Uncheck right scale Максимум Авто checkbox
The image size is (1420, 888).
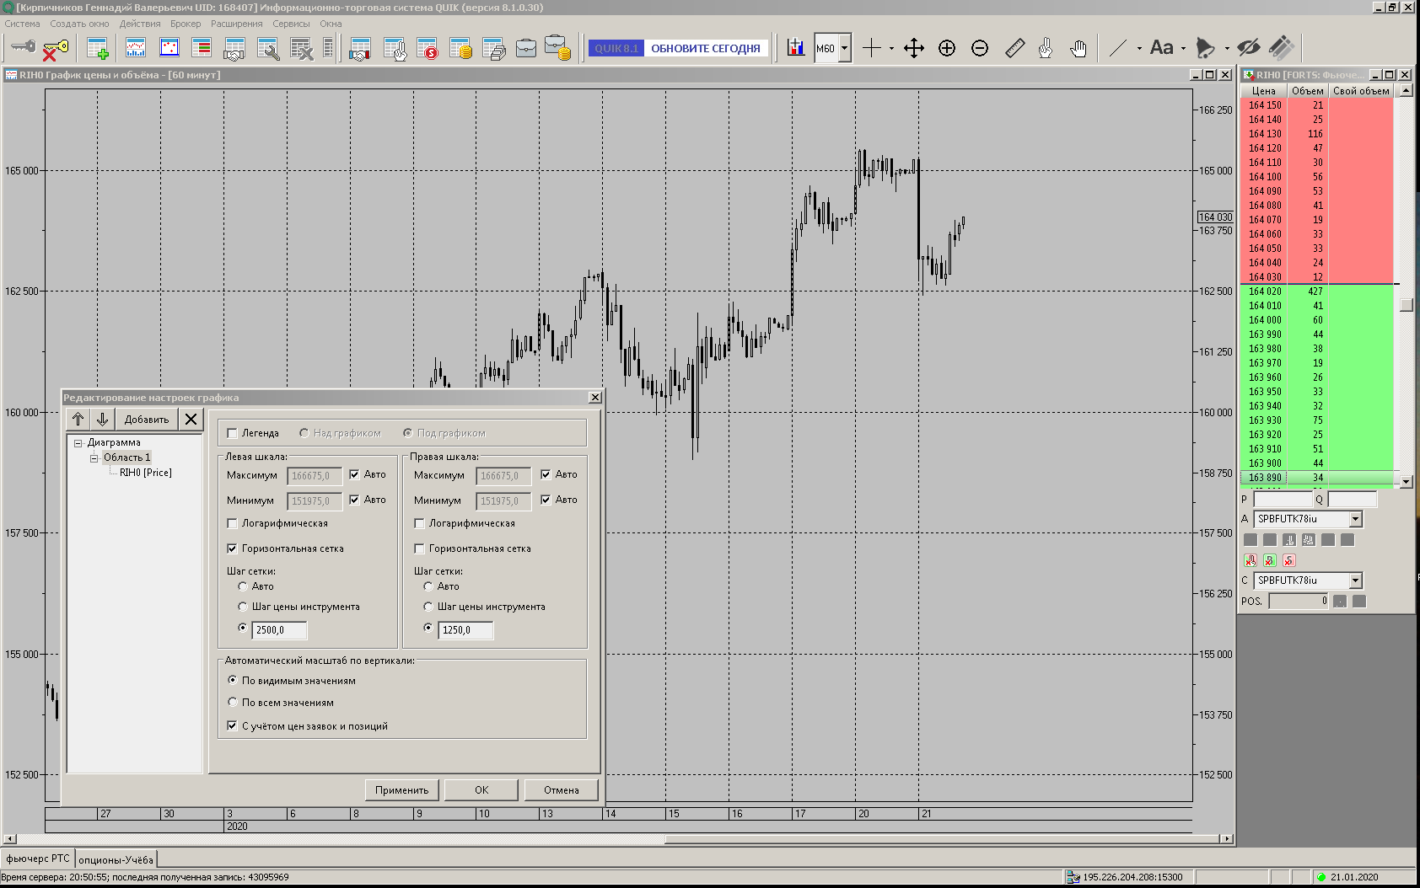(x=546, y=474)
